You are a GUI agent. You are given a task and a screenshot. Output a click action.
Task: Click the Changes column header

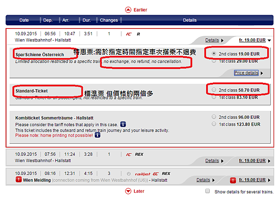click(109, 20)
